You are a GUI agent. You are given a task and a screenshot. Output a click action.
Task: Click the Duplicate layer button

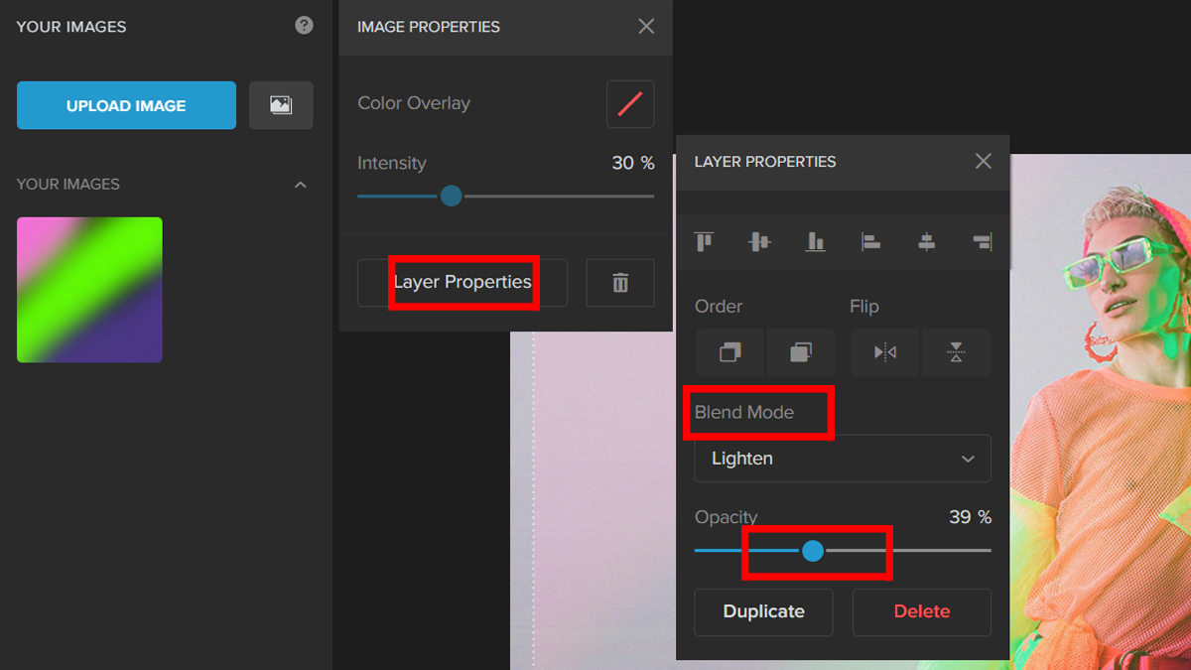tap(763, 611)
